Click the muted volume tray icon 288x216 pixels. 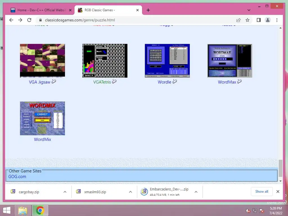pos(248,211)
